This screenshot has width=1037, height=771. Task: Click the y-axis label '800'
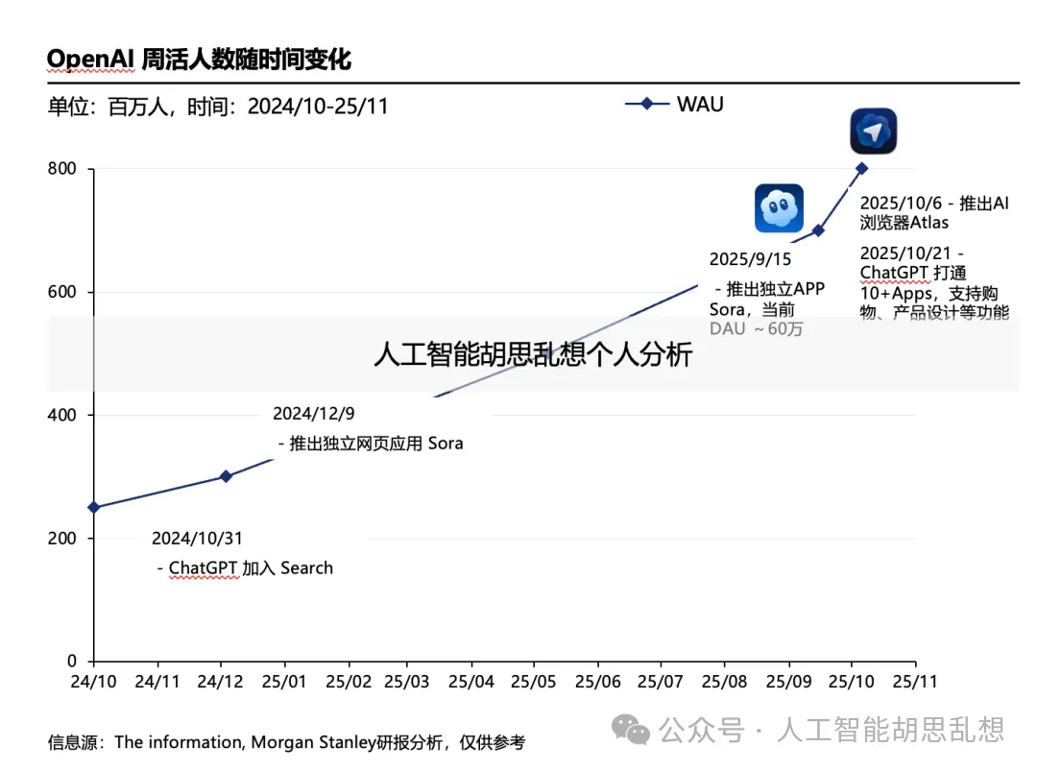click(x=62, y=169)
